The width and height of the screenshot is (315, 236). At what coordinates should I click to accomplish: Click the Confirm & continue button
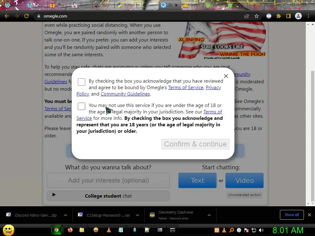coord(195,144)
